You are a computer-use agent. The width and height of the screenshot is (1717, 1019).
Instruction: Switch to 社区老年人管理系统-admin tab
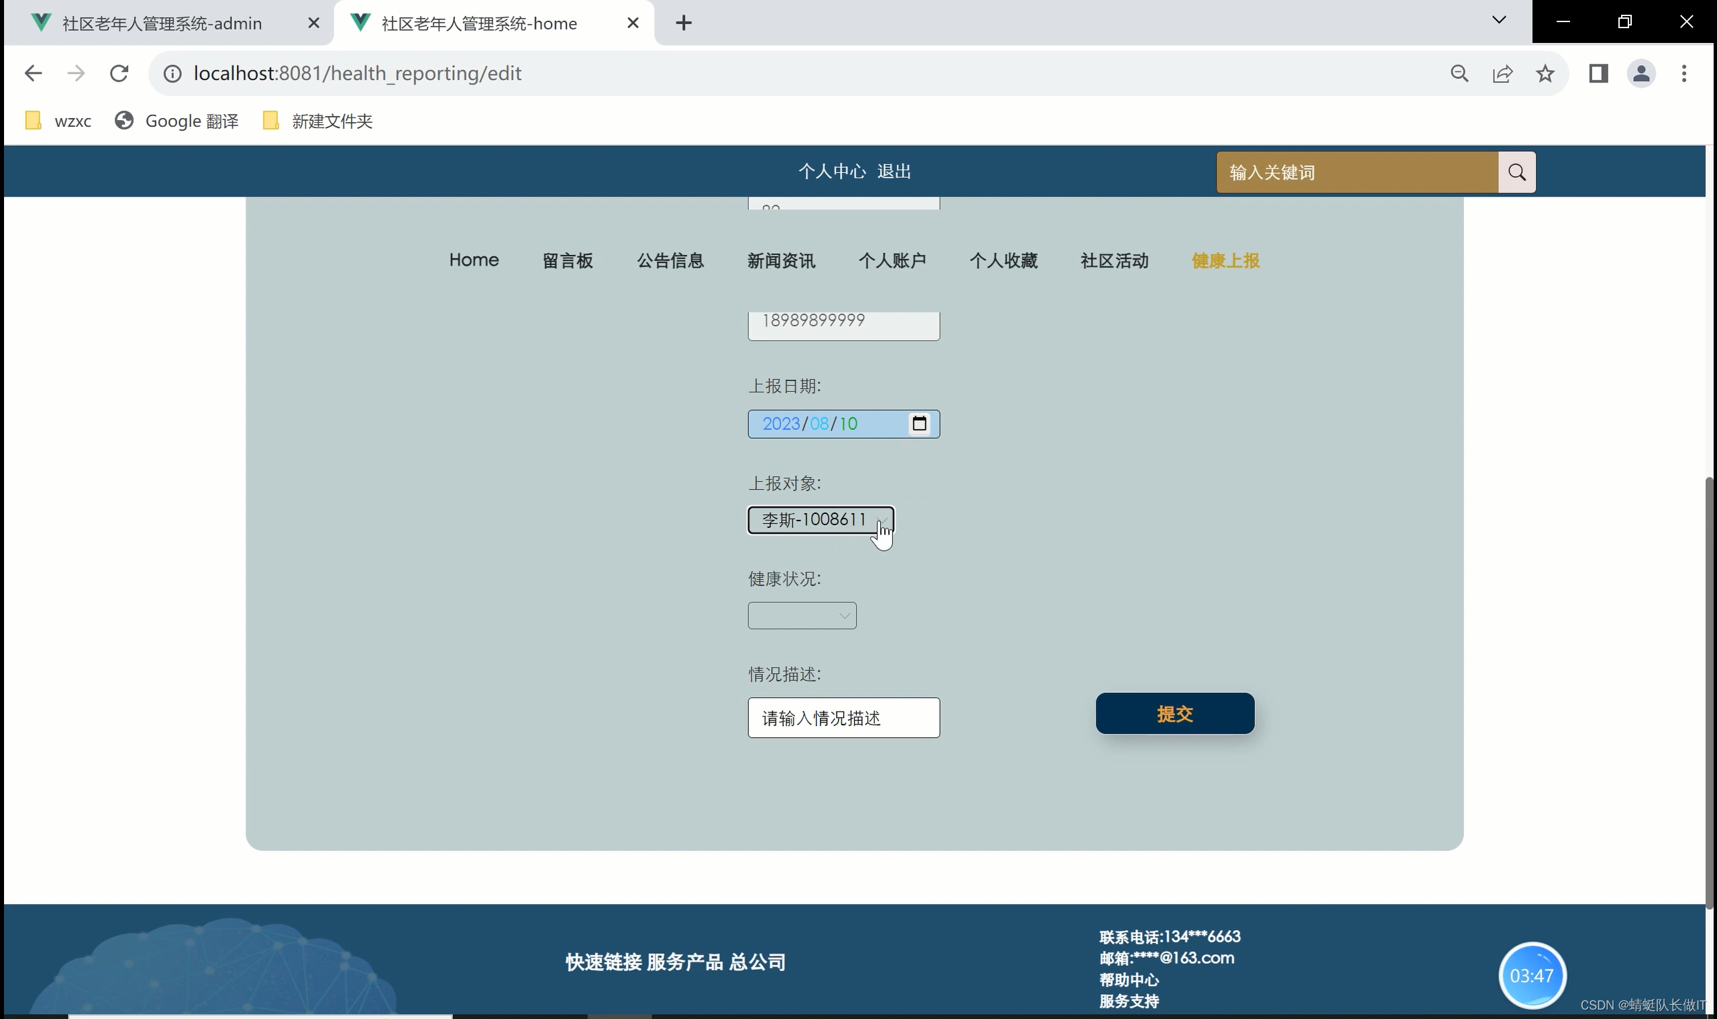162,23
